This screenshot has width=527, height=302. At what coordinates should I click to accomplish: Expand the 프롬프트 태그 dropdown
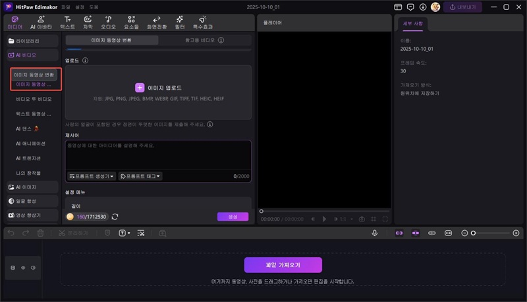(x=140, y=176)
